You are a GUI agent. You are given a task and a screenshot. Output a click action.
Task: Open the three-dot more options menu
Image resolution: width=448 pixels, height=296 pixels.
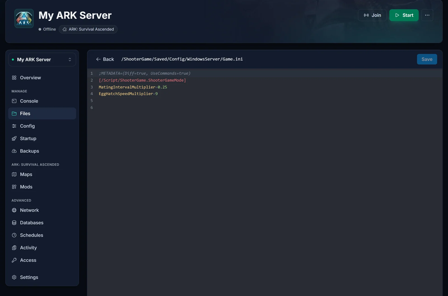click(427, 15)
